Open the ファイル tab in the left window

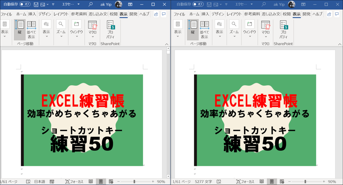point(6,14)
